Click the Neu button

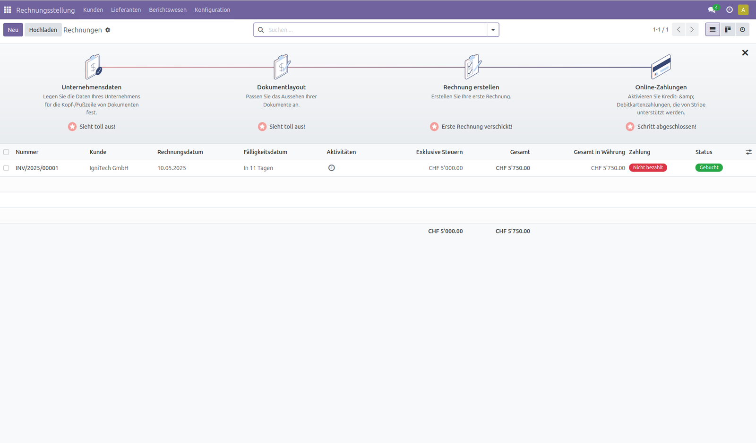(x=13, y=30)
